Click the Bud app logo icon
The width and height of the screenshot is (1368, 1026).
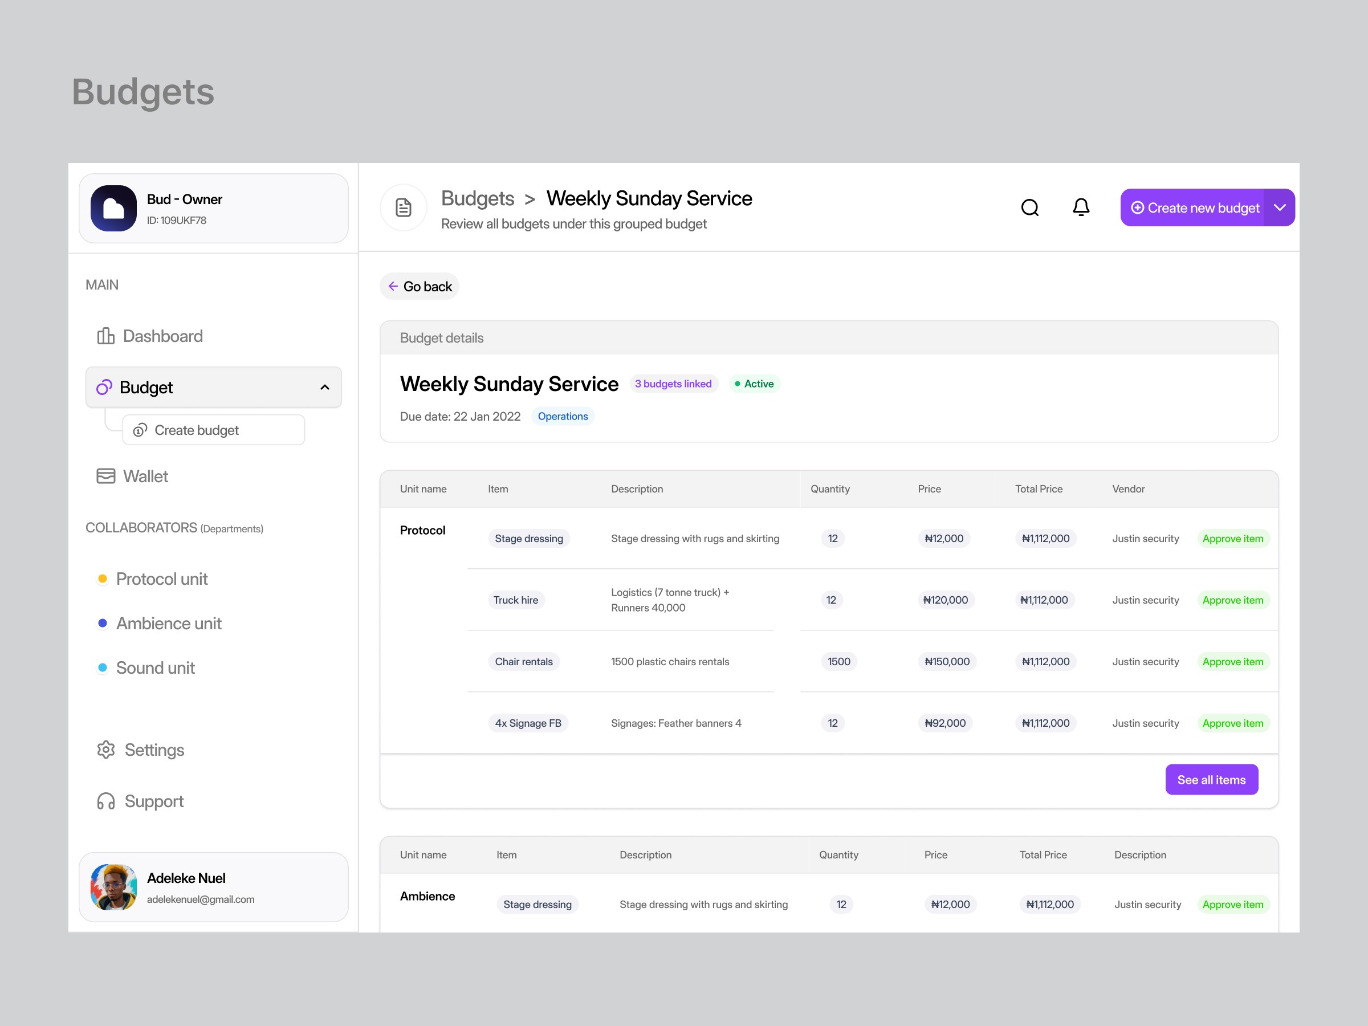(114, 209)
